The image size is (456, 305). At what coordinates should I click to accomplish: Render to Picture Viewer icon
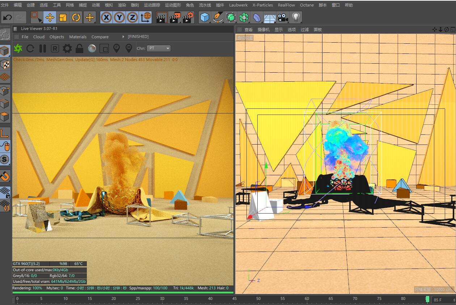click(x=175, y=17)
